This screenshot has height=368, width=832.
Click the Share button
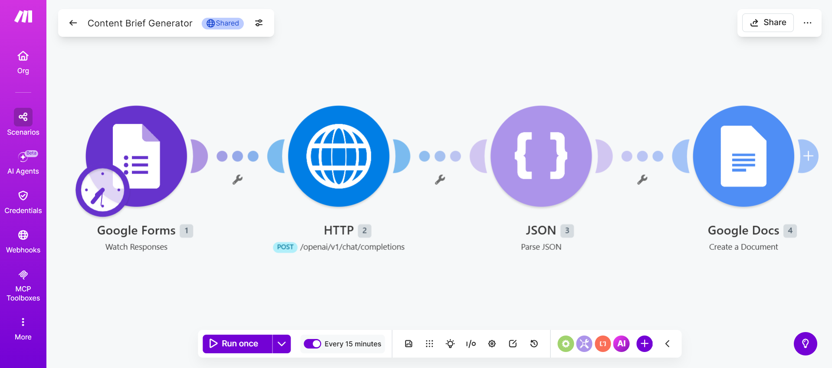768,23
